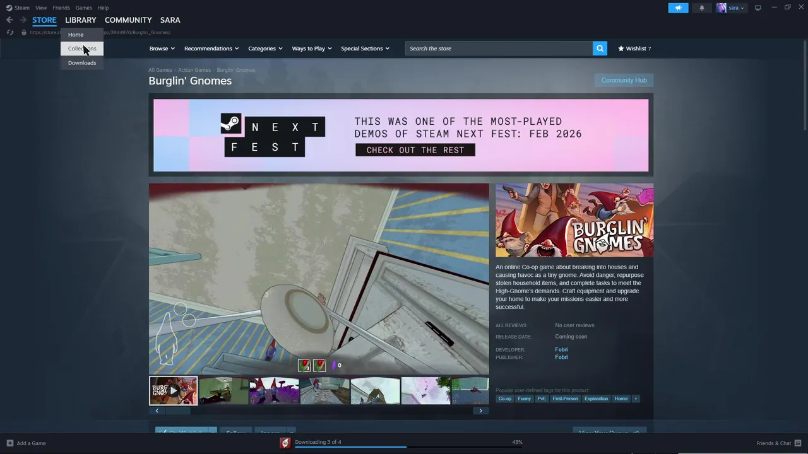Open the SARA profile tab

pos(170,20)
